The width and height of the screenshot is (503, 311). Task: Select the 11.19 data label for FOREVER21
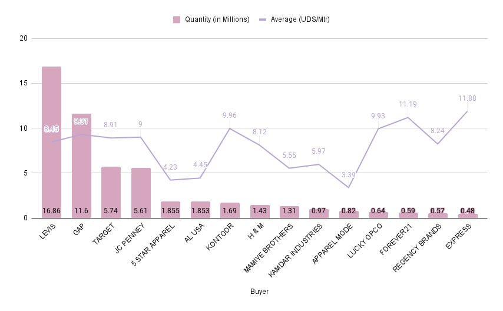point(408,104)
